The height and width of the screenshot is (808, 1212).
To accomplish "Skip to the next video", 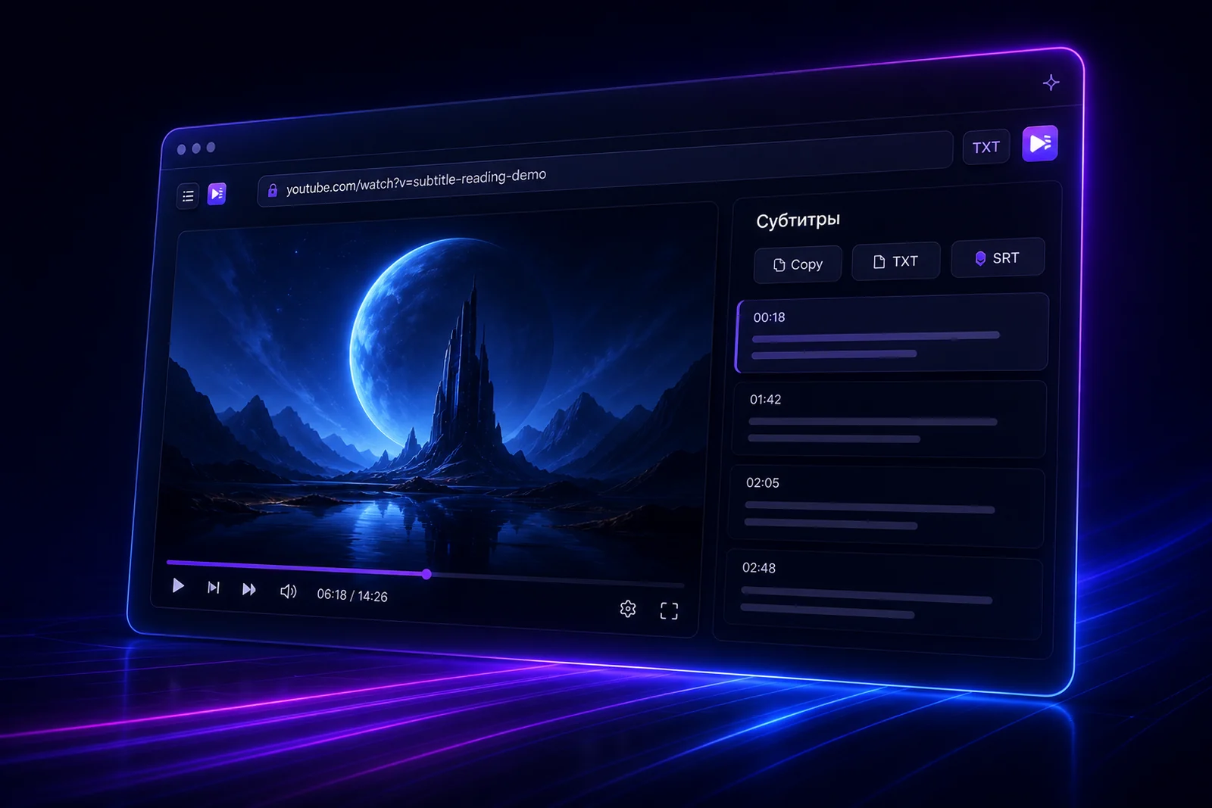I will click(214, 588).
